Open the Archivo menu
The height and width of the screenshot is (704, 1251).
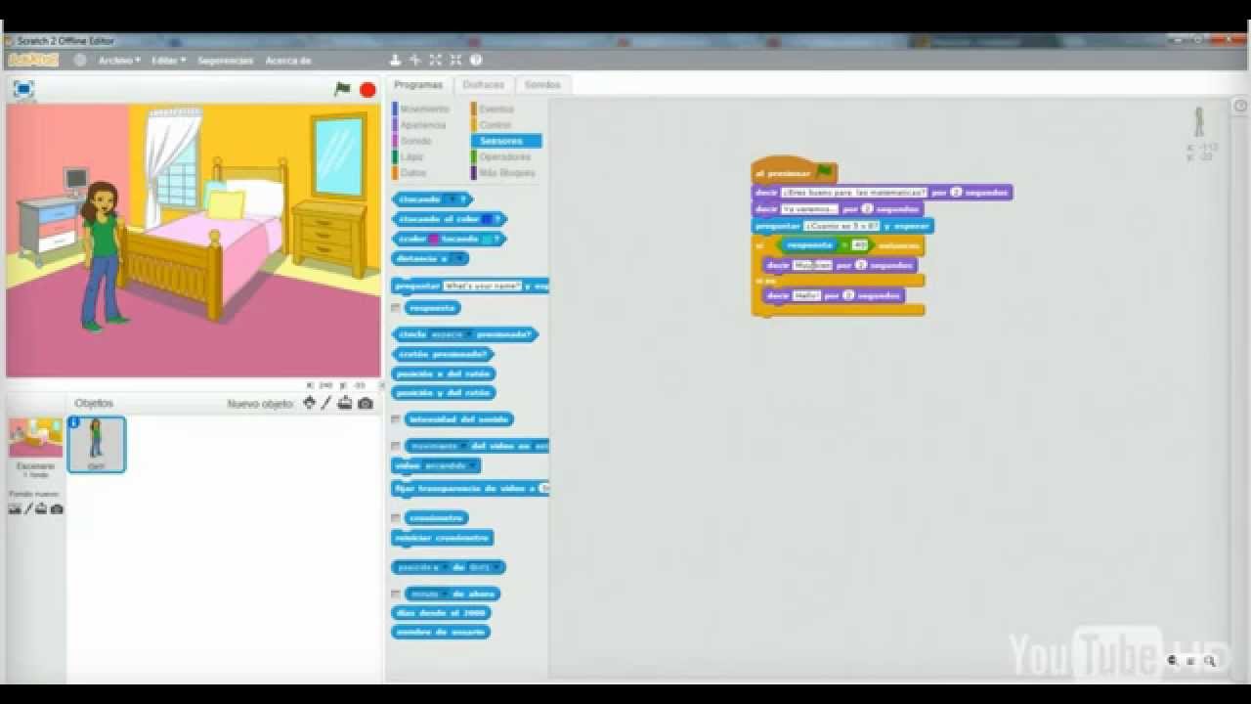click(119, 61)
